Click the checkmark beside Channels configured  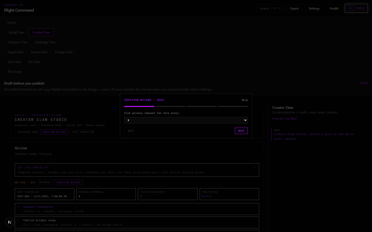(18, 207)
